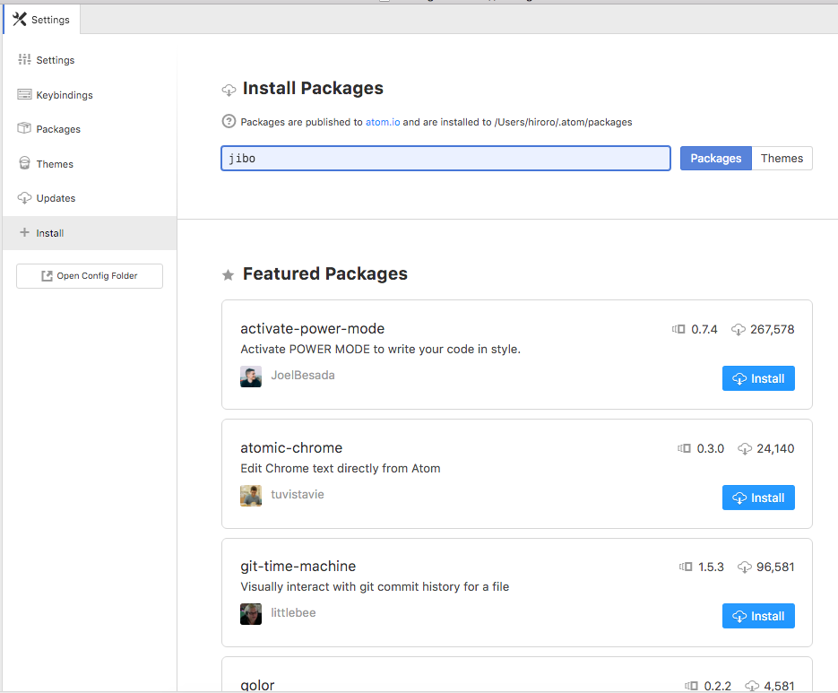The image size is (838, 693).
Task: Click the Keybindings keyboard icon
Action: pos(24,95)
